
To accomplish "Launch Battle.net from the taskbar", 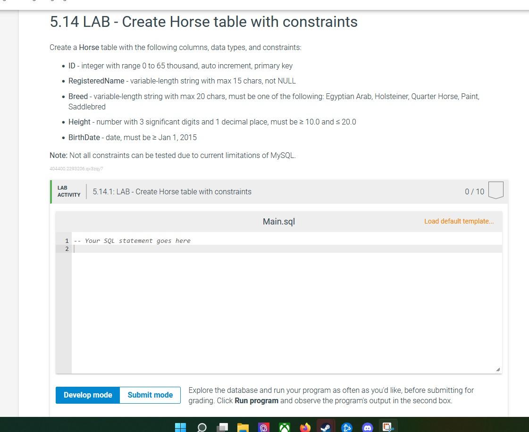I will [347, 427].
